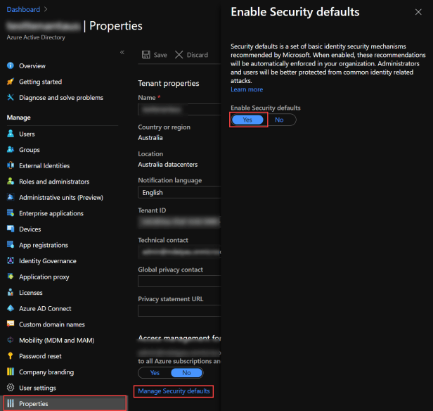Screen dimensions: 433x411
Task: Open the Notification language dropdown
Action: (x=179, y=192)
